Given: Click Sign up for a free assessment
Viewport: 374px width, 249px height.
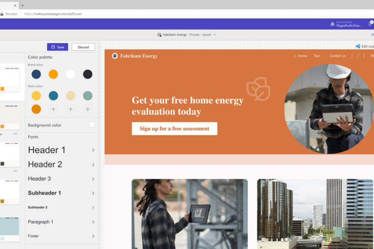Looking at the screenshot, I should pyautogui.click(x=174, y=129).
